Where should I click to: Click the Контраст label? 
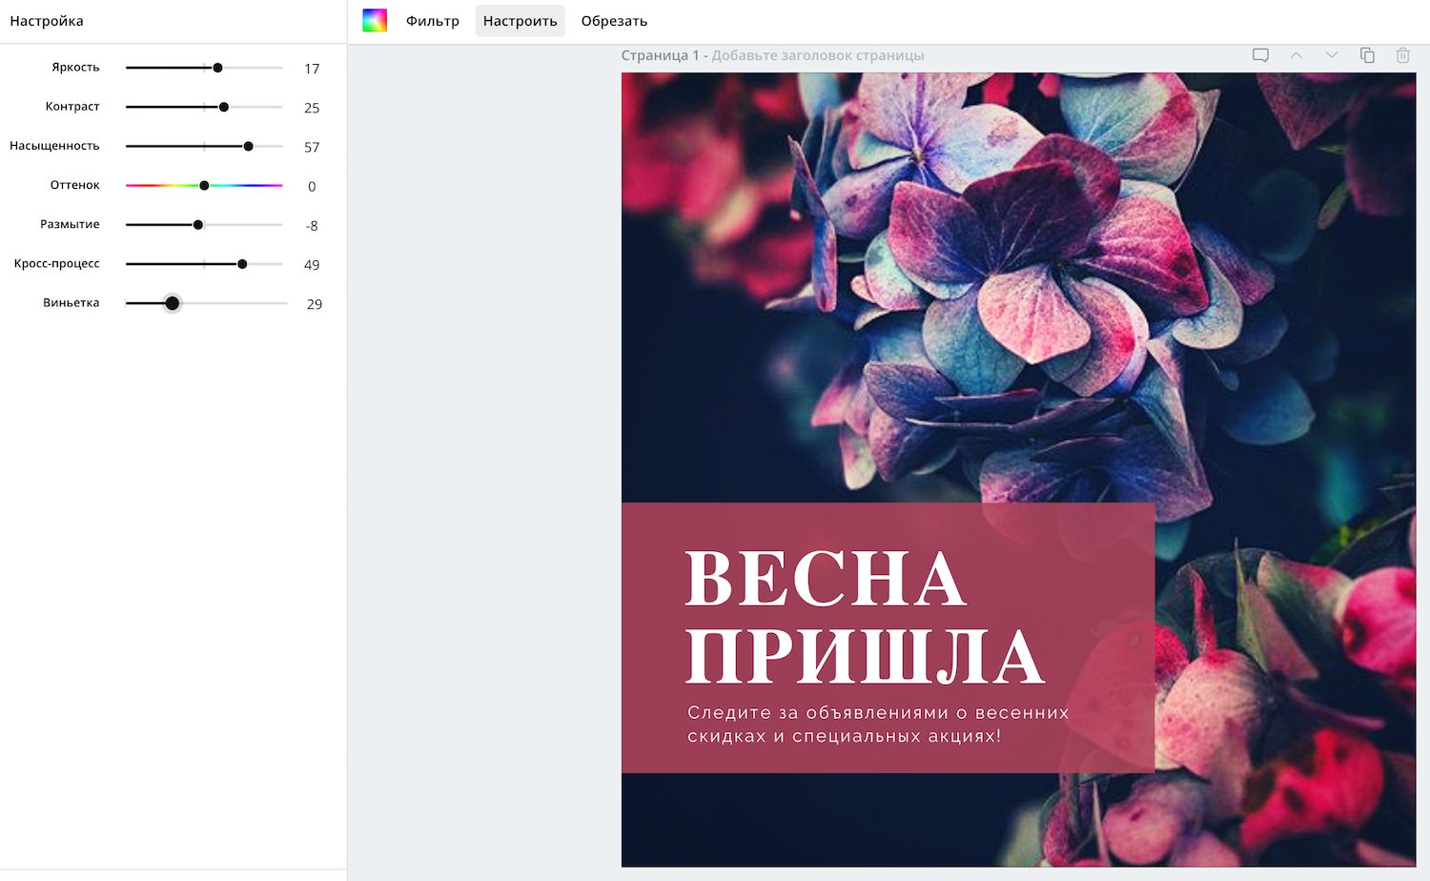click(72, 107)
